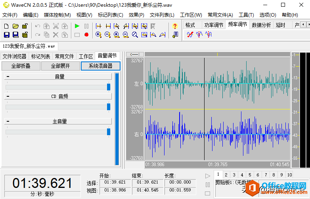Image resolution: width=310 pixels, height=199 pixels.
Task: Click the 分:秒:毫秒 time format button
Action: point(42,194)
